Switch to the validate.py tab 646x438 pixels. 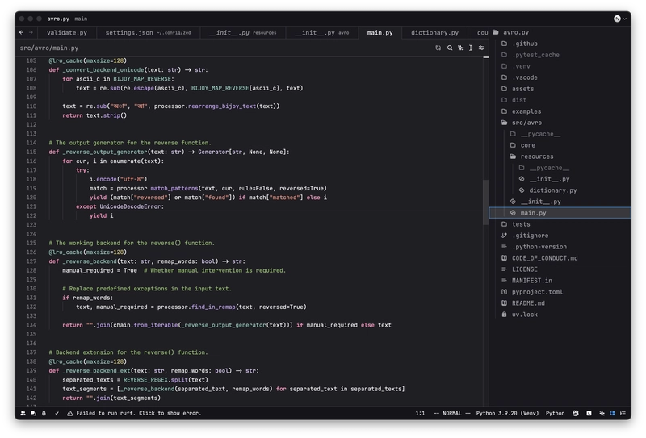pos(67,32)
